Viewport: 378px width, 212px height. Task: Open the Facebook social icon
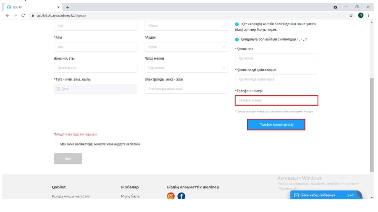click(181, 196)
